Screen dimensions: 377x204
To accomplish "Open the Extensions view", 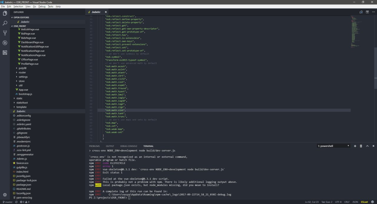I will (5, 52).
